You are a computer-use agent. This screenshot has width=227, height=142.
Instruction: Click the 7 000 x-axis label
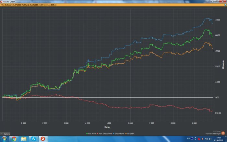point(151,123)
